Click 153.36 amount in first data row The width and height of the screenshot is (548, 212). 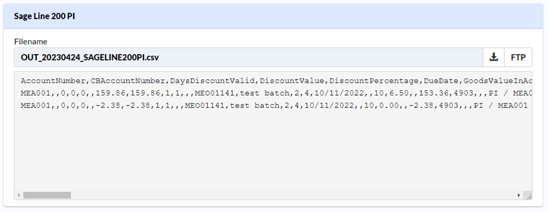point(434,93)
